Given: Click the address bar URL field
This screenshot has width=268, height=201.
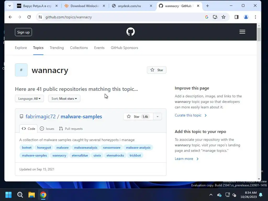Looking at the screenshot, I should pyautogui.click(x=120, y=17).
